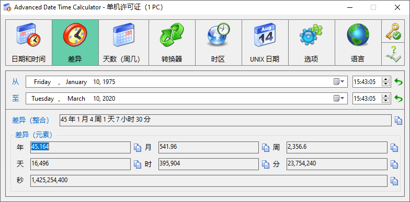
Task: Open the 转换器 tab
Action: point(172,43)
